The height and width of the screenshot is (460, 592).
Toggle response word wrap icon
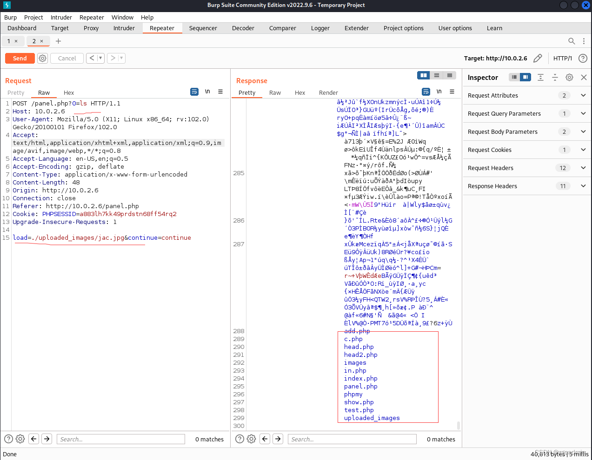coord(426,92)
